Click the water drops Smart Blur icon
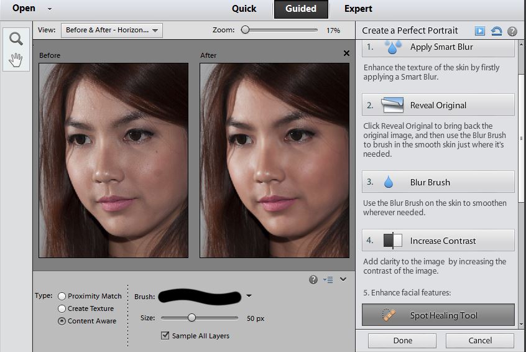526x352 pixels. coord(393,47)
